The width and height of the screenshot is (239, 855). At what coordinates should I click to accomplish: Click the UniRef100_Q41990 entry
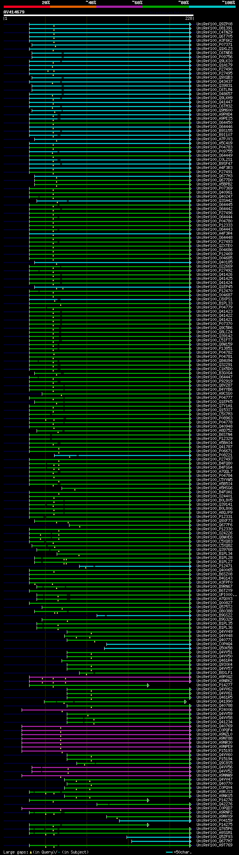point(214,702)
